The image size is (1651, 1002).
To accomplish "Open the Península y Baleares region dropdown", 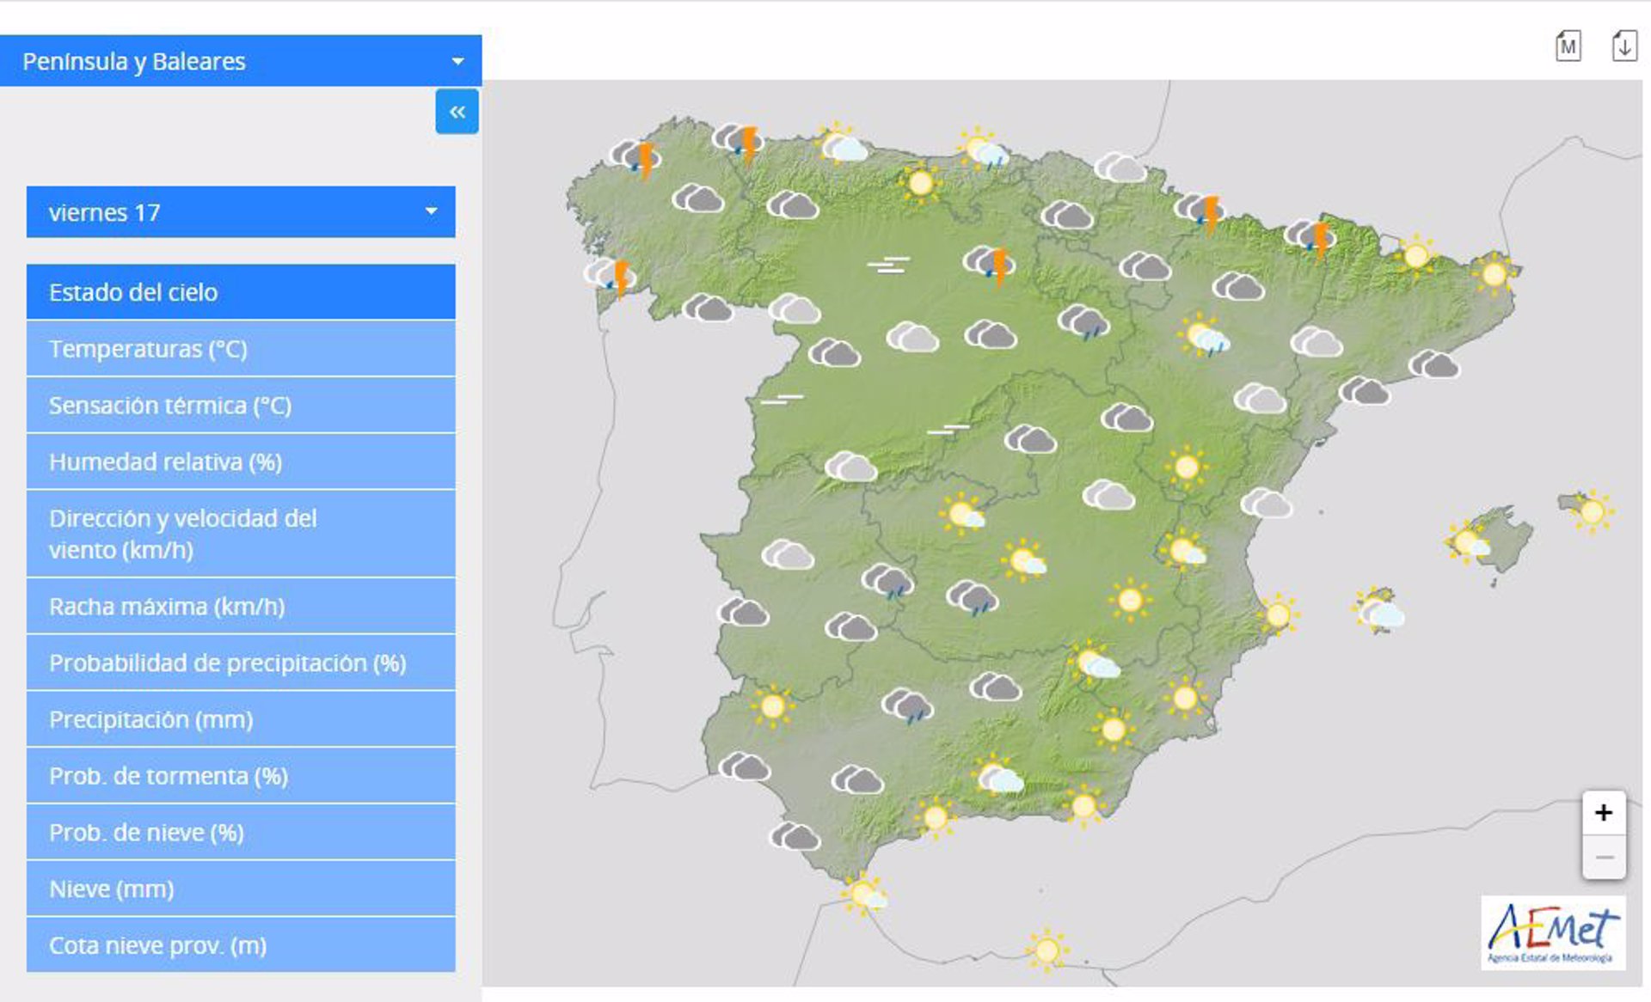I will 241,60.
